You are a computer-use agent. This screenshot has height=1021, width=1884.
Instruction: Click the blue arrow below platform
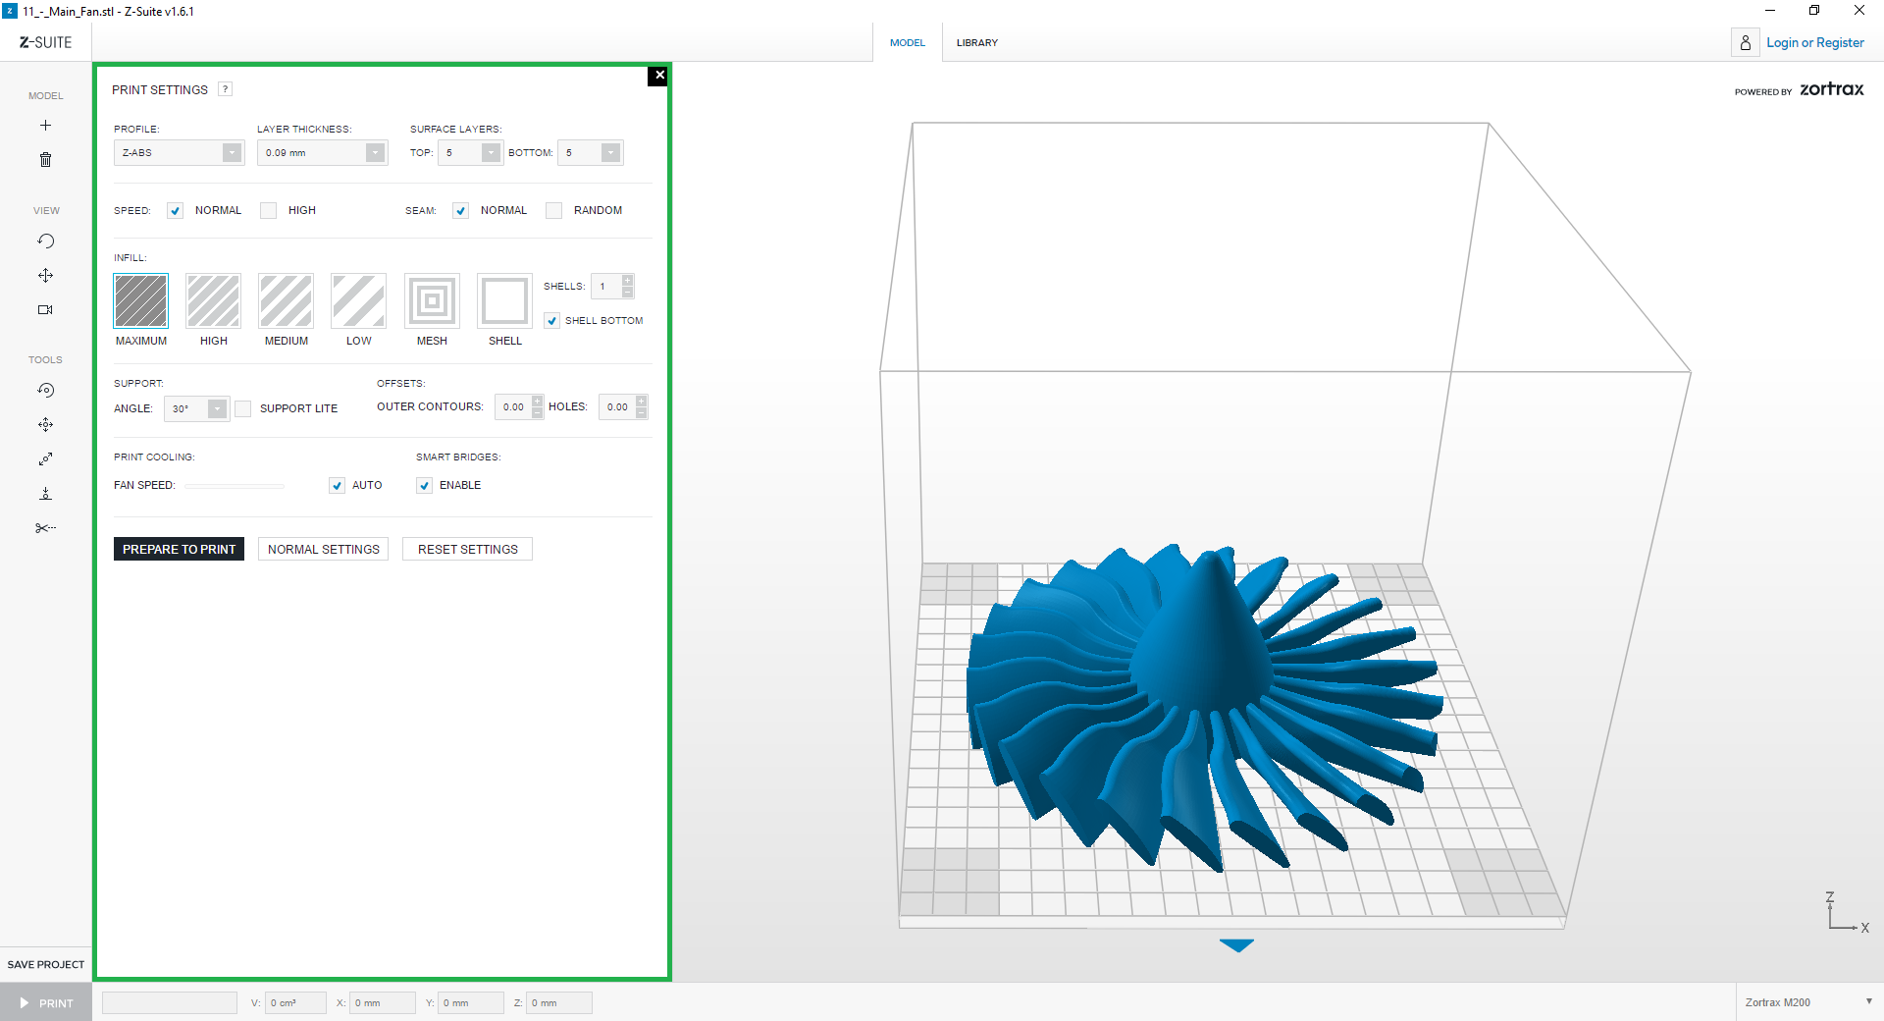[1236, 945]
